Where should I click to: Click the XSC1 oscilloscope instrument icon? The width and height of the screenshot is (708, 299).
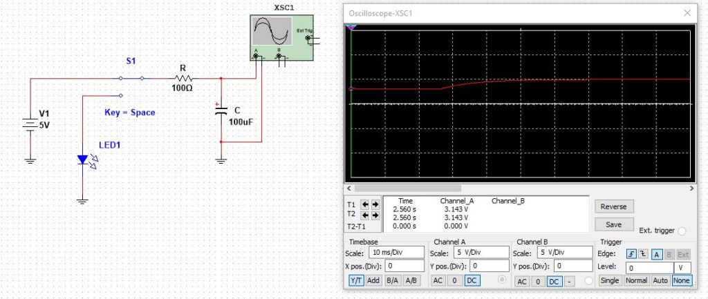click(x=281, y=37)
